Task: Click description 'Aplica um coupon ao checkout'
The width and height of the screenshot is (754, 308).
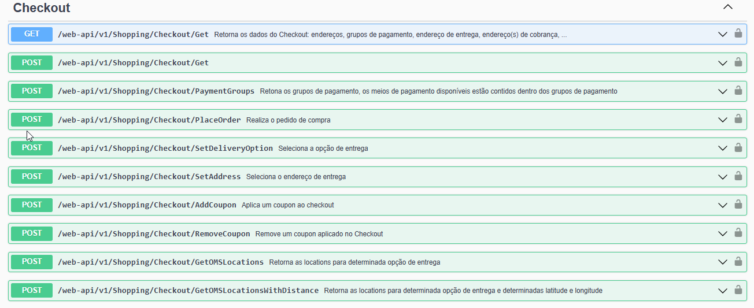Action: [288, 205]
